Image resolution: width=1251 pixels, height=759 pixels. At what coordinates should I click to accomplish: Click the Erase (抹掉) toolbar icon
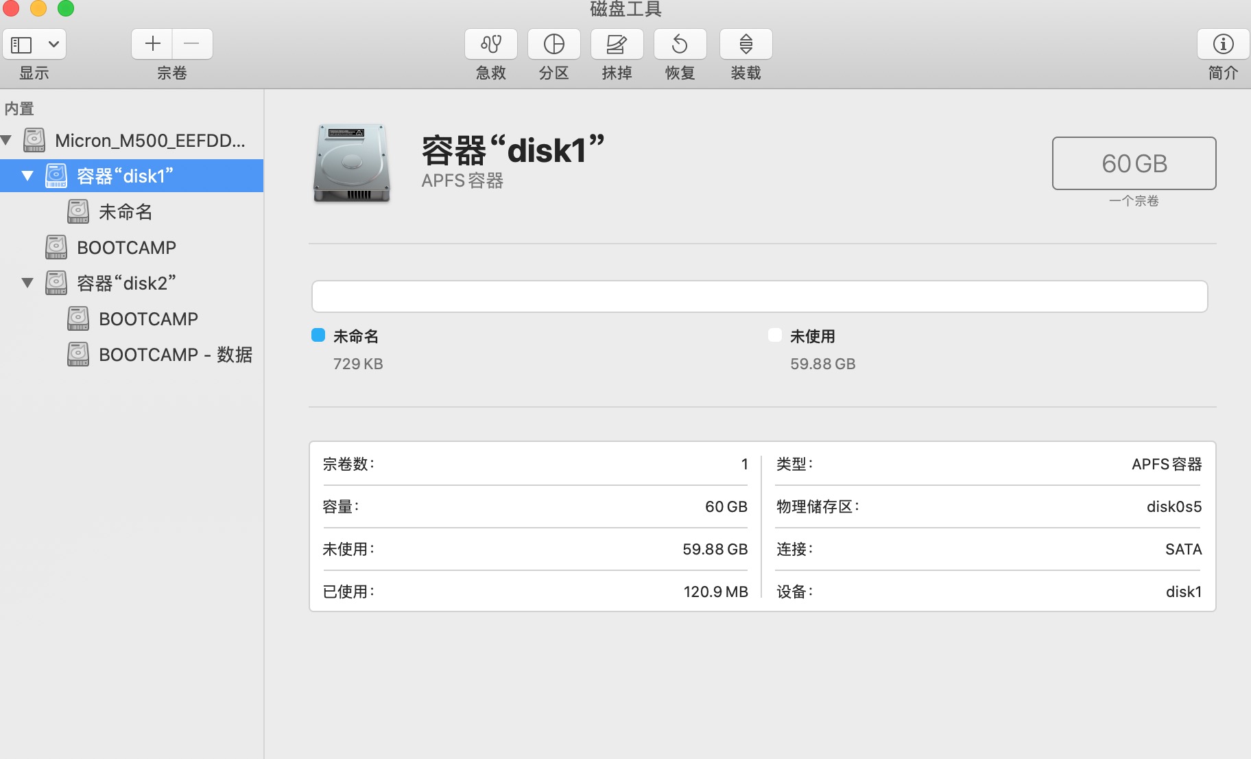[617, 45]
